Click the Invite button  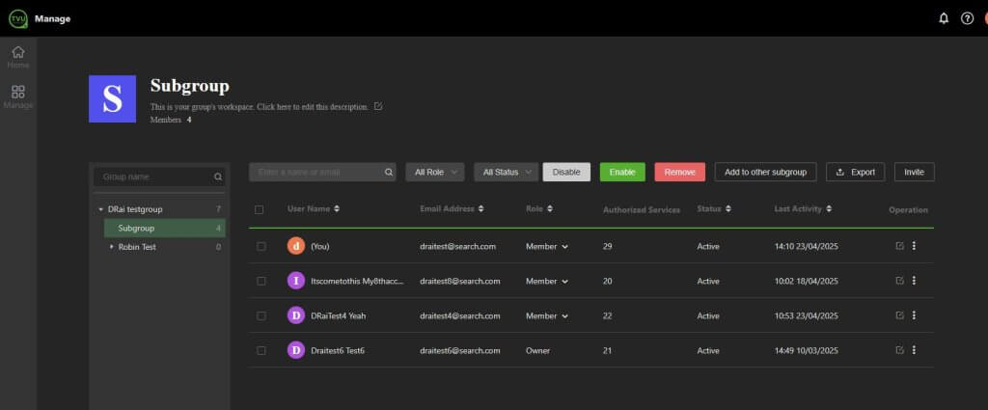point(914,172)
